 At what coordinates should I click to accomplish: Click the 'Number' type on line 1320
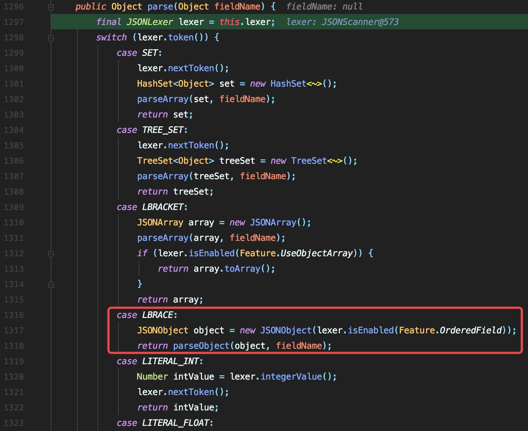(152, 377)
